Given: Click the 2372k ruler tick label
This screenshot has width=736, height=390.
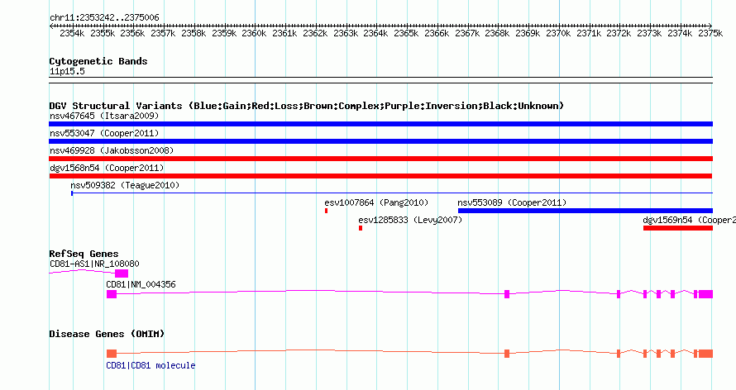Looking at the screenshot, I should (619, 33).
